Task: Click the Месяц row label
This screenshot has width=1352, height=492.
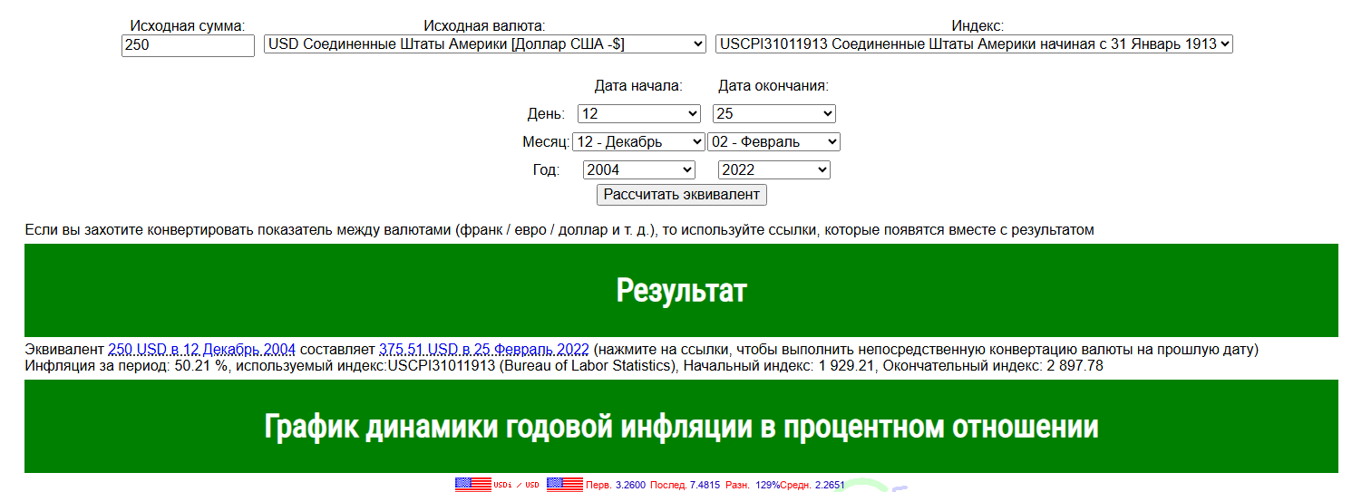Action: tap(546, 142)
